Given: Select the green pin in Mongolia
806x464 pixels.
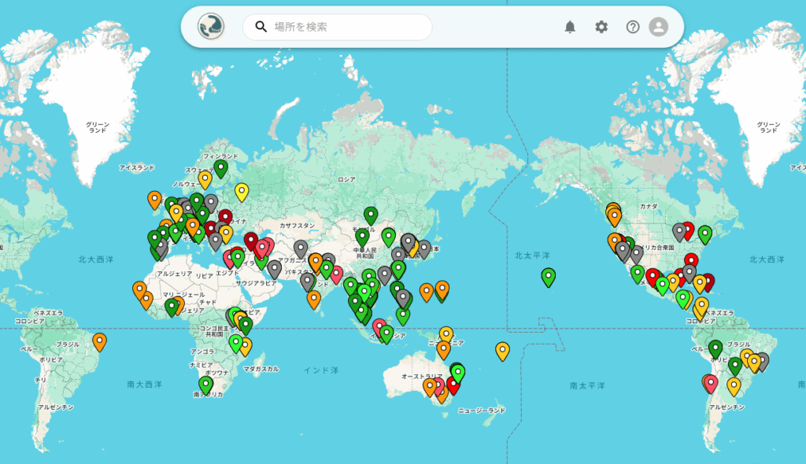Looking at the screenshot, I should pyautogui.click(x=371, y=215).
